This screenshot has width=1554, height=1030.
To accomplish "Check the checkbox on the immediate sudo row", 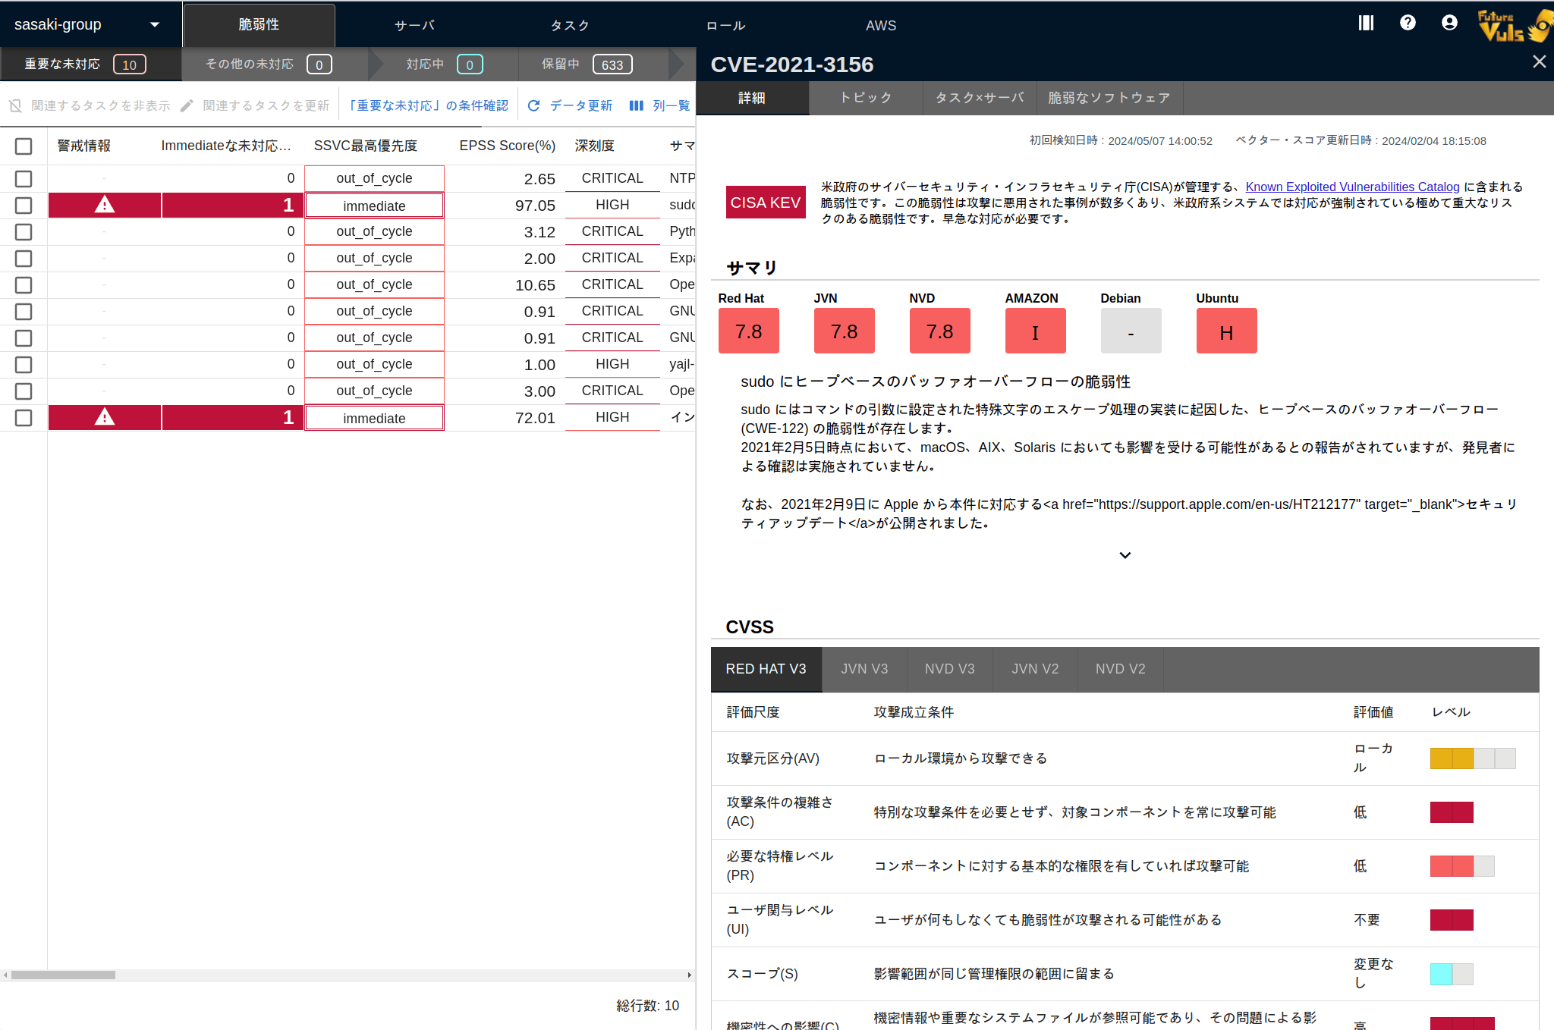I will [24, 206].
